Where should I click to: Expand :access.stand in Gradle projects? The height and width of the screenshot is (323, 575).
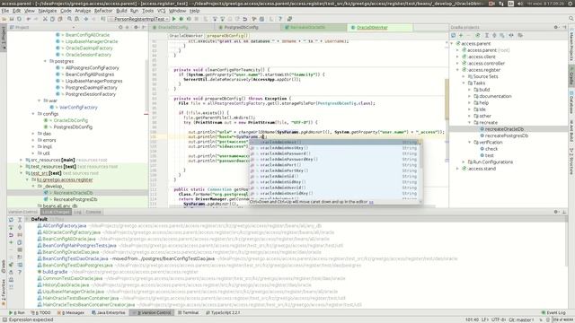pos(457,169)
